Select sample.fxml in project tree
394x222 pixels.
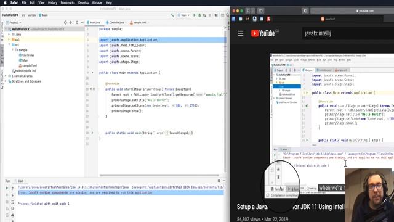tap(28, 66)
